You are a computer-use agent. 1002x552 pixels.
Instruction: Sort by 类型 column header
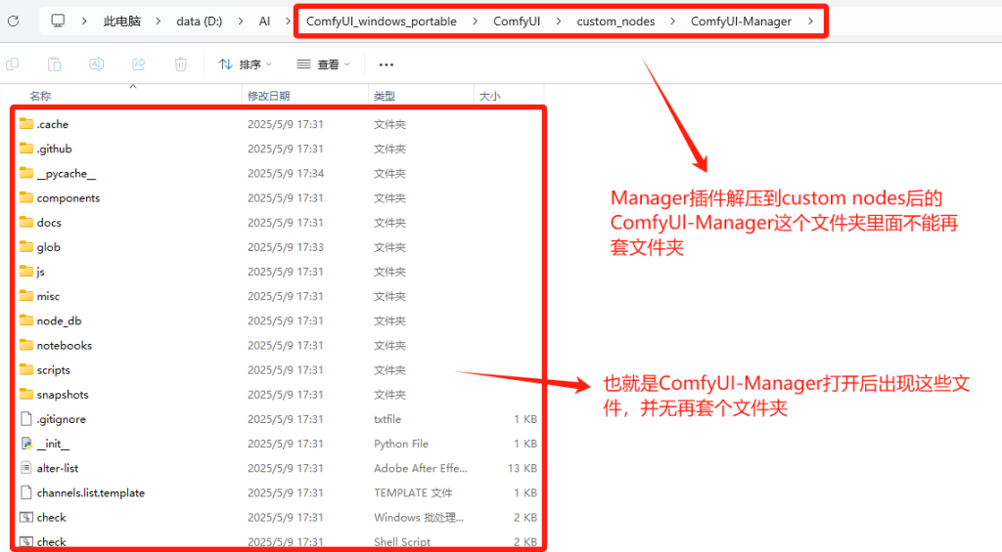(x=385, y=96)
